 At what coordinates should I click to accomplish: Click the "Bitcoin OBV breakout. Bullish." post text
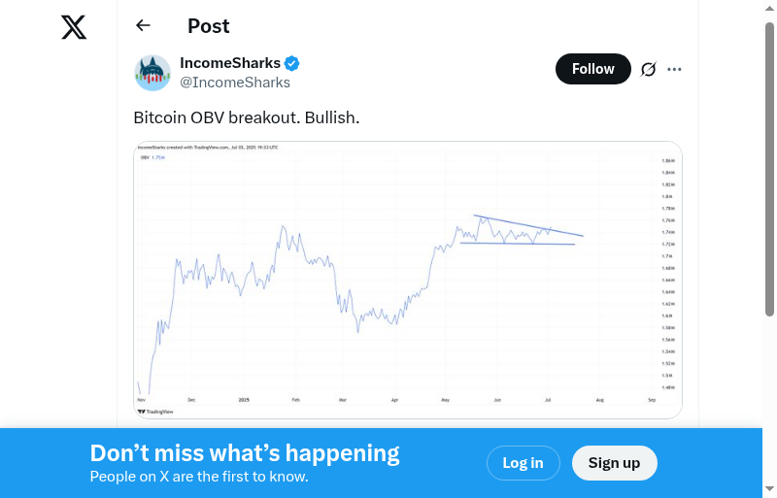coord(247,117)
